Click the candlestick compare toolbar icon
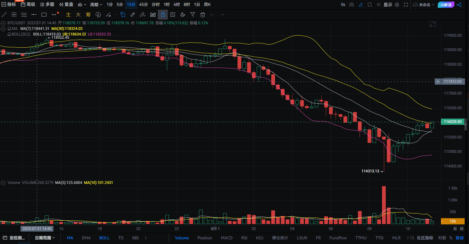469x244 pixels. pos(153,15)
